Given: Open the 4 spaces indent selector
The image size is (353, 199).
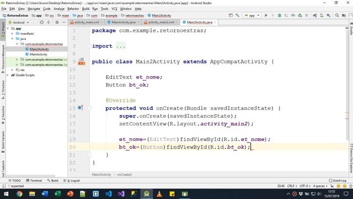Looking at the screenshot, I should click(320, 186).
